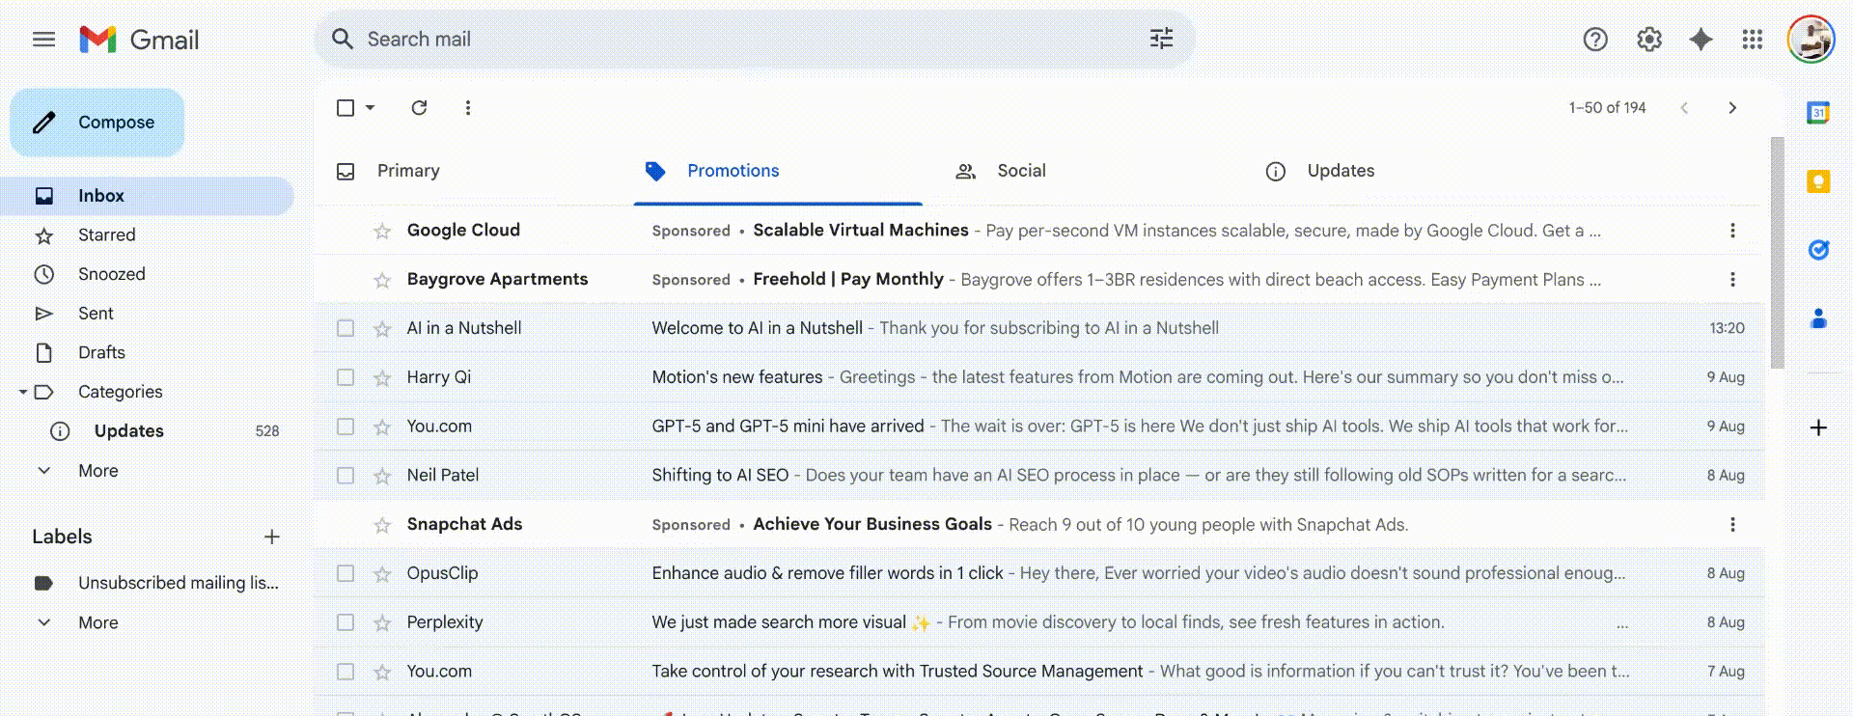Star the AI in a Nutshell email
Screen dimensions: 1853x716
click(382, 329)
